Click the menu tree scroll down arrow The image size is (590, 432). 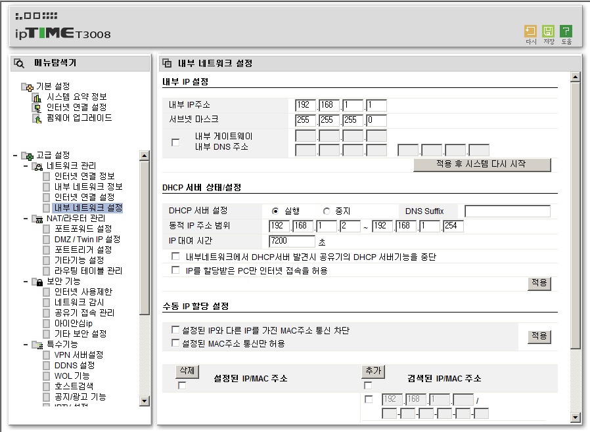click(x=145, y=400)
